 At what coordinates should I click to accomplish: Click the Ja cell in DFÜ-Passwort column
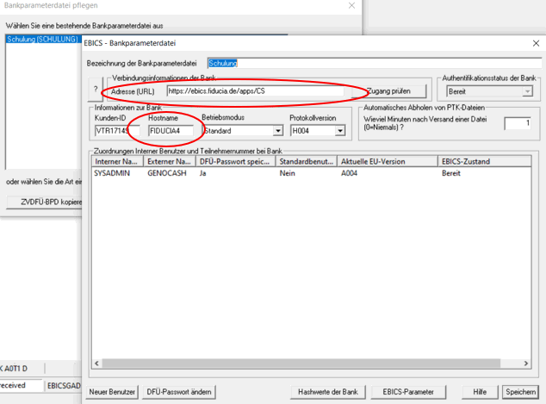202,173
